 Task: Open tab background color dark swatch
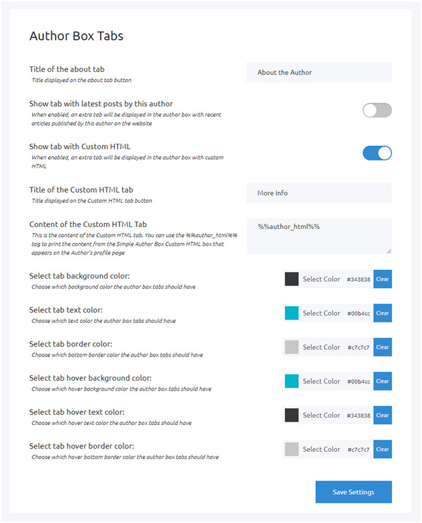292,279
